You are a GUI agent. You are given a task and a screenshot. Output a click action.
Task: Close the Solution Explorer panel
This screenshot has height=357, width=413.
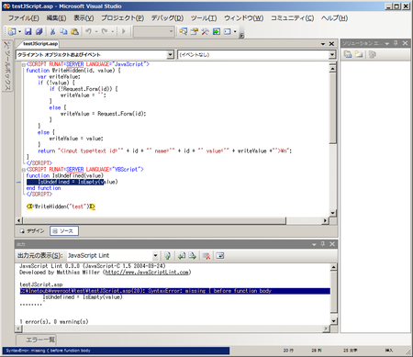[x=405, y=43]
